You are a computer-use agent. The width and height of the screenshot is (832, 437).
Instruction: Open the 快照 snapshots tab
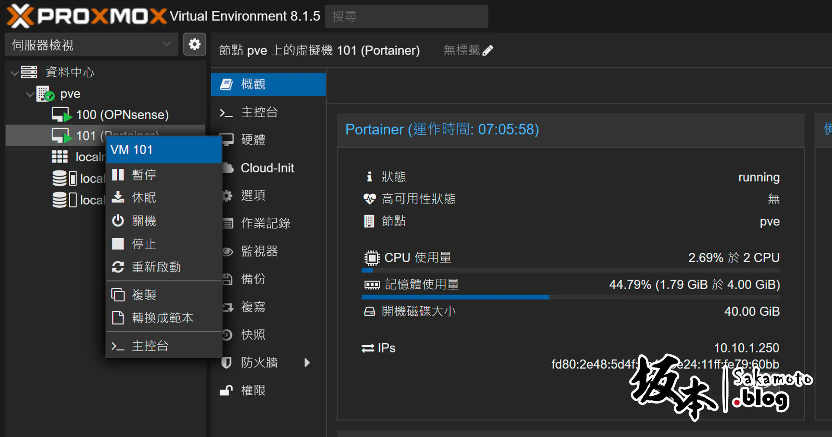pos(253,334)
